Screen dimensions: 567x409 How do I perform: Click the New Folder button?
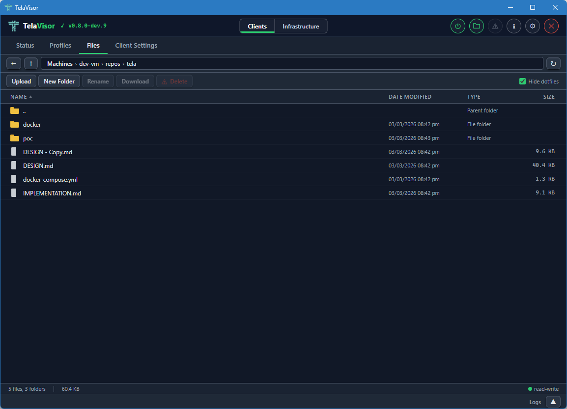pyautogui.click(x=59, y=82)
